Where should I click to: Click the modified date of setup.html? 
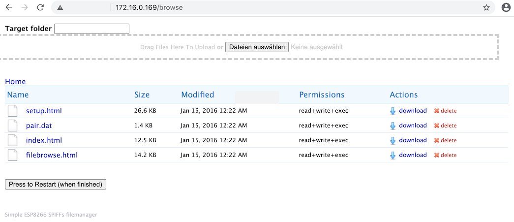pos(214,111)
